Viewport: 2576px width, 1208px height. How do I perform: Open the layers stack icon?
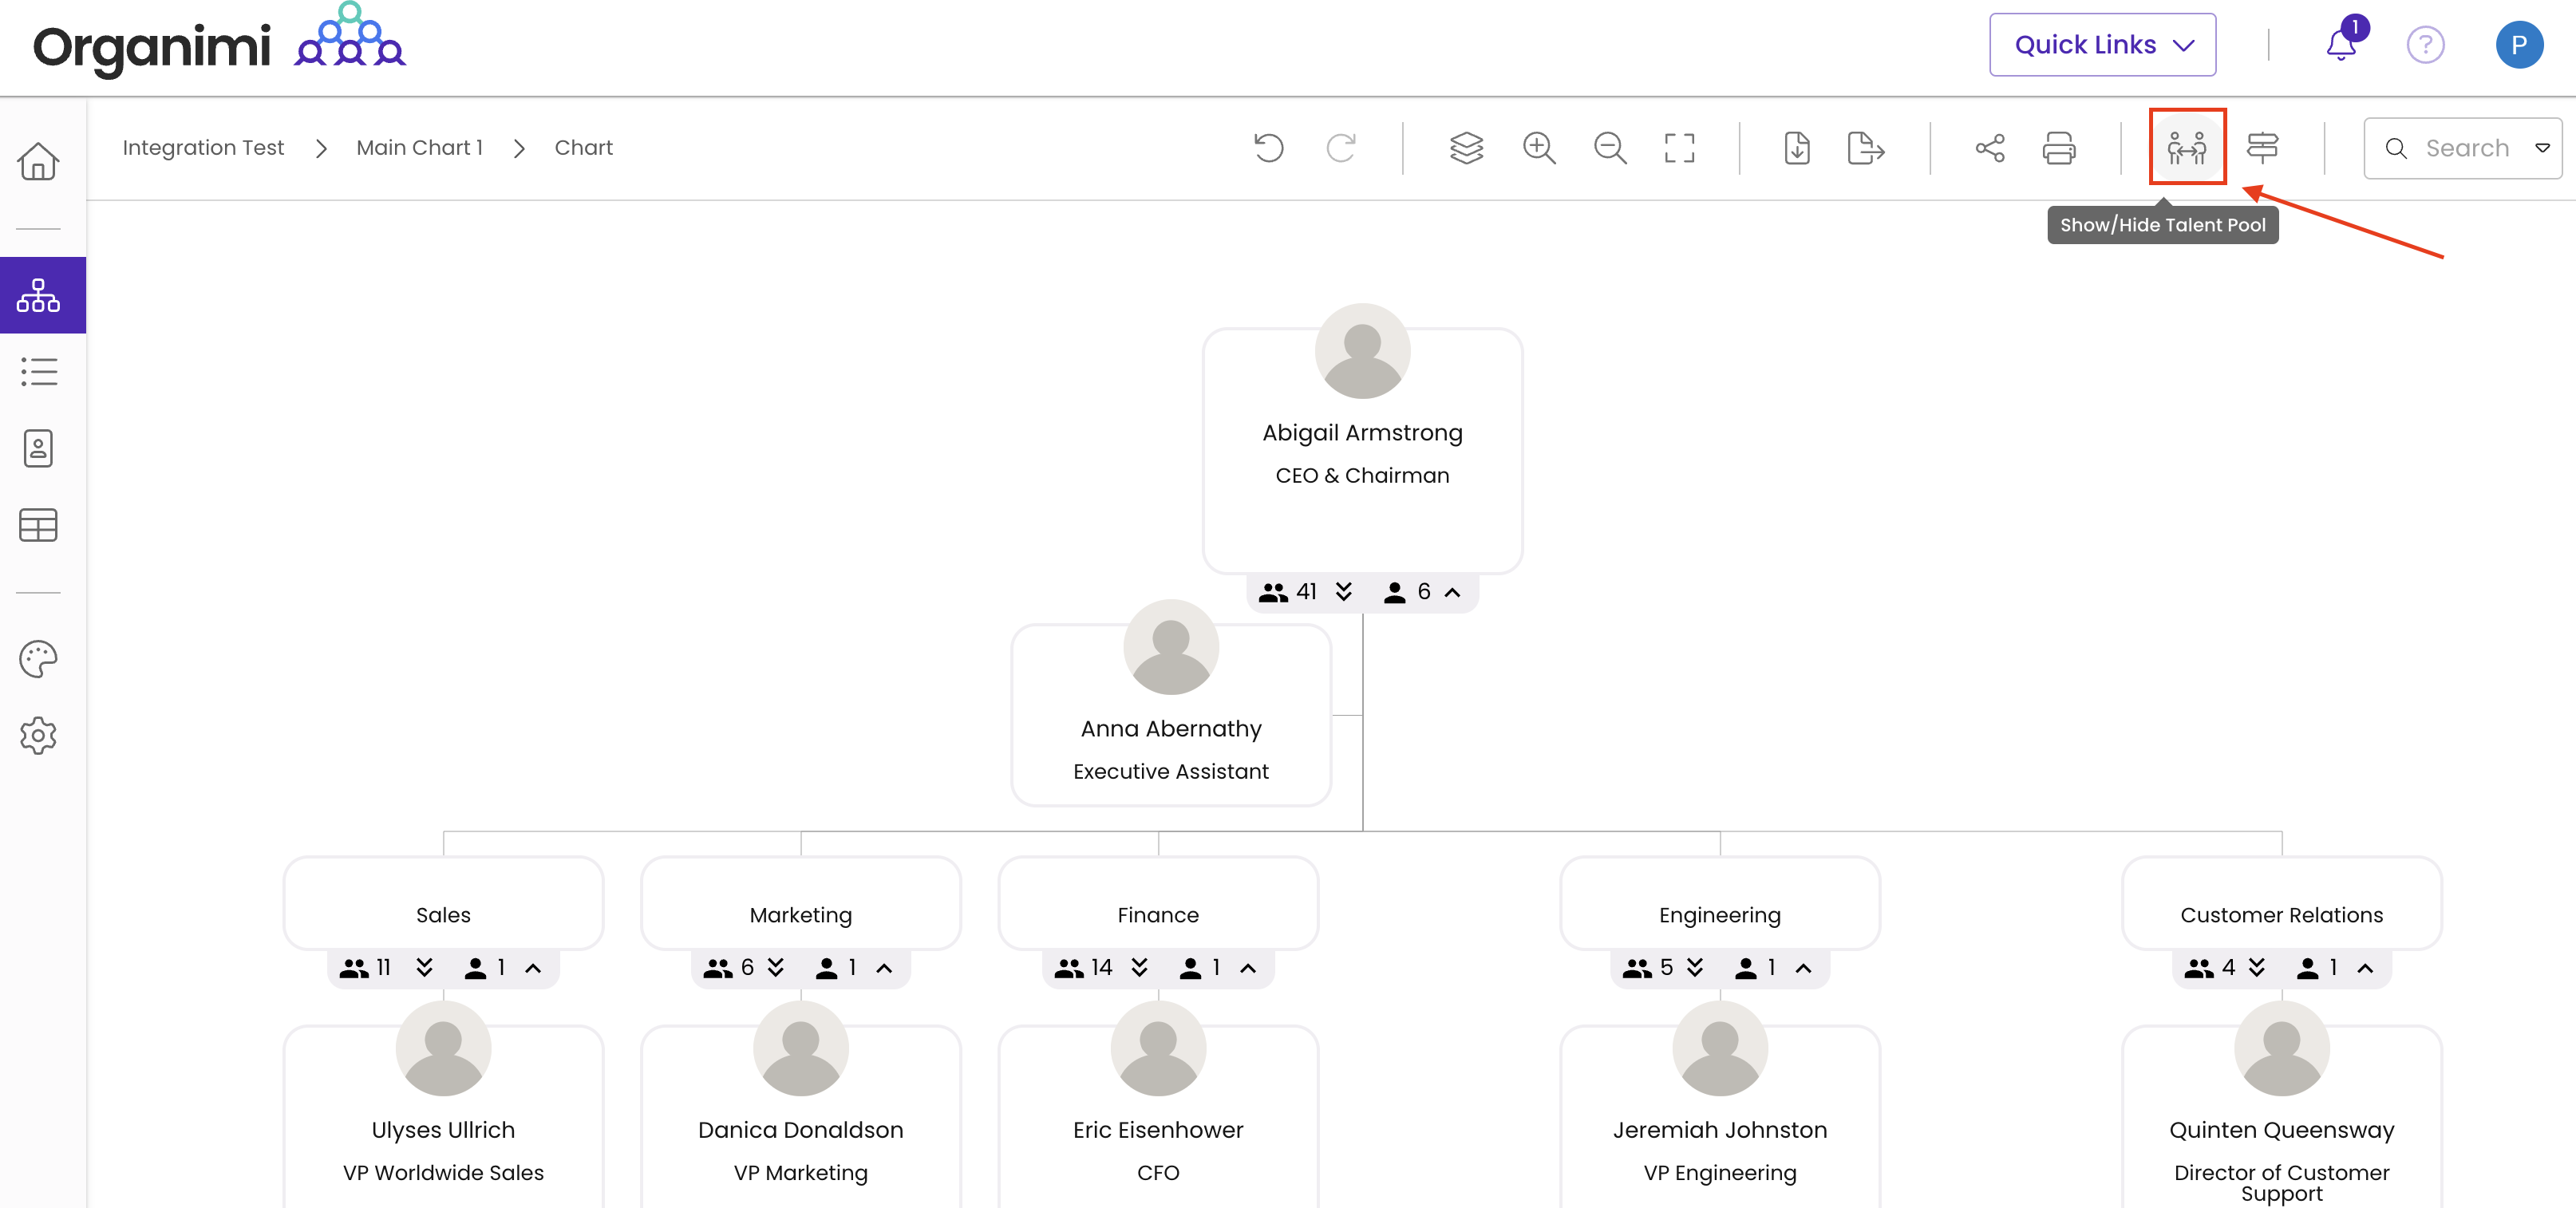click(x=1466, y=148)
